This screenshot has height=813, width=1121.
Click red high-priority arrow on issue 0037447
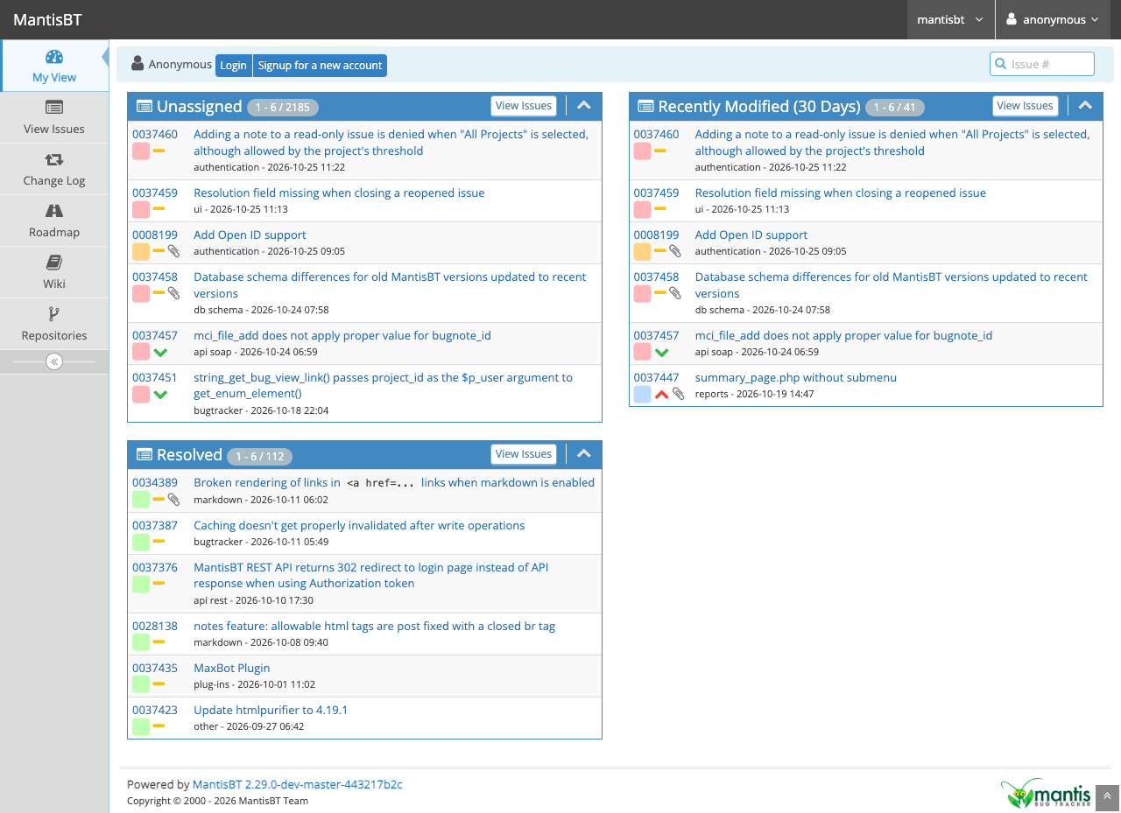click(x=662, y=394)
